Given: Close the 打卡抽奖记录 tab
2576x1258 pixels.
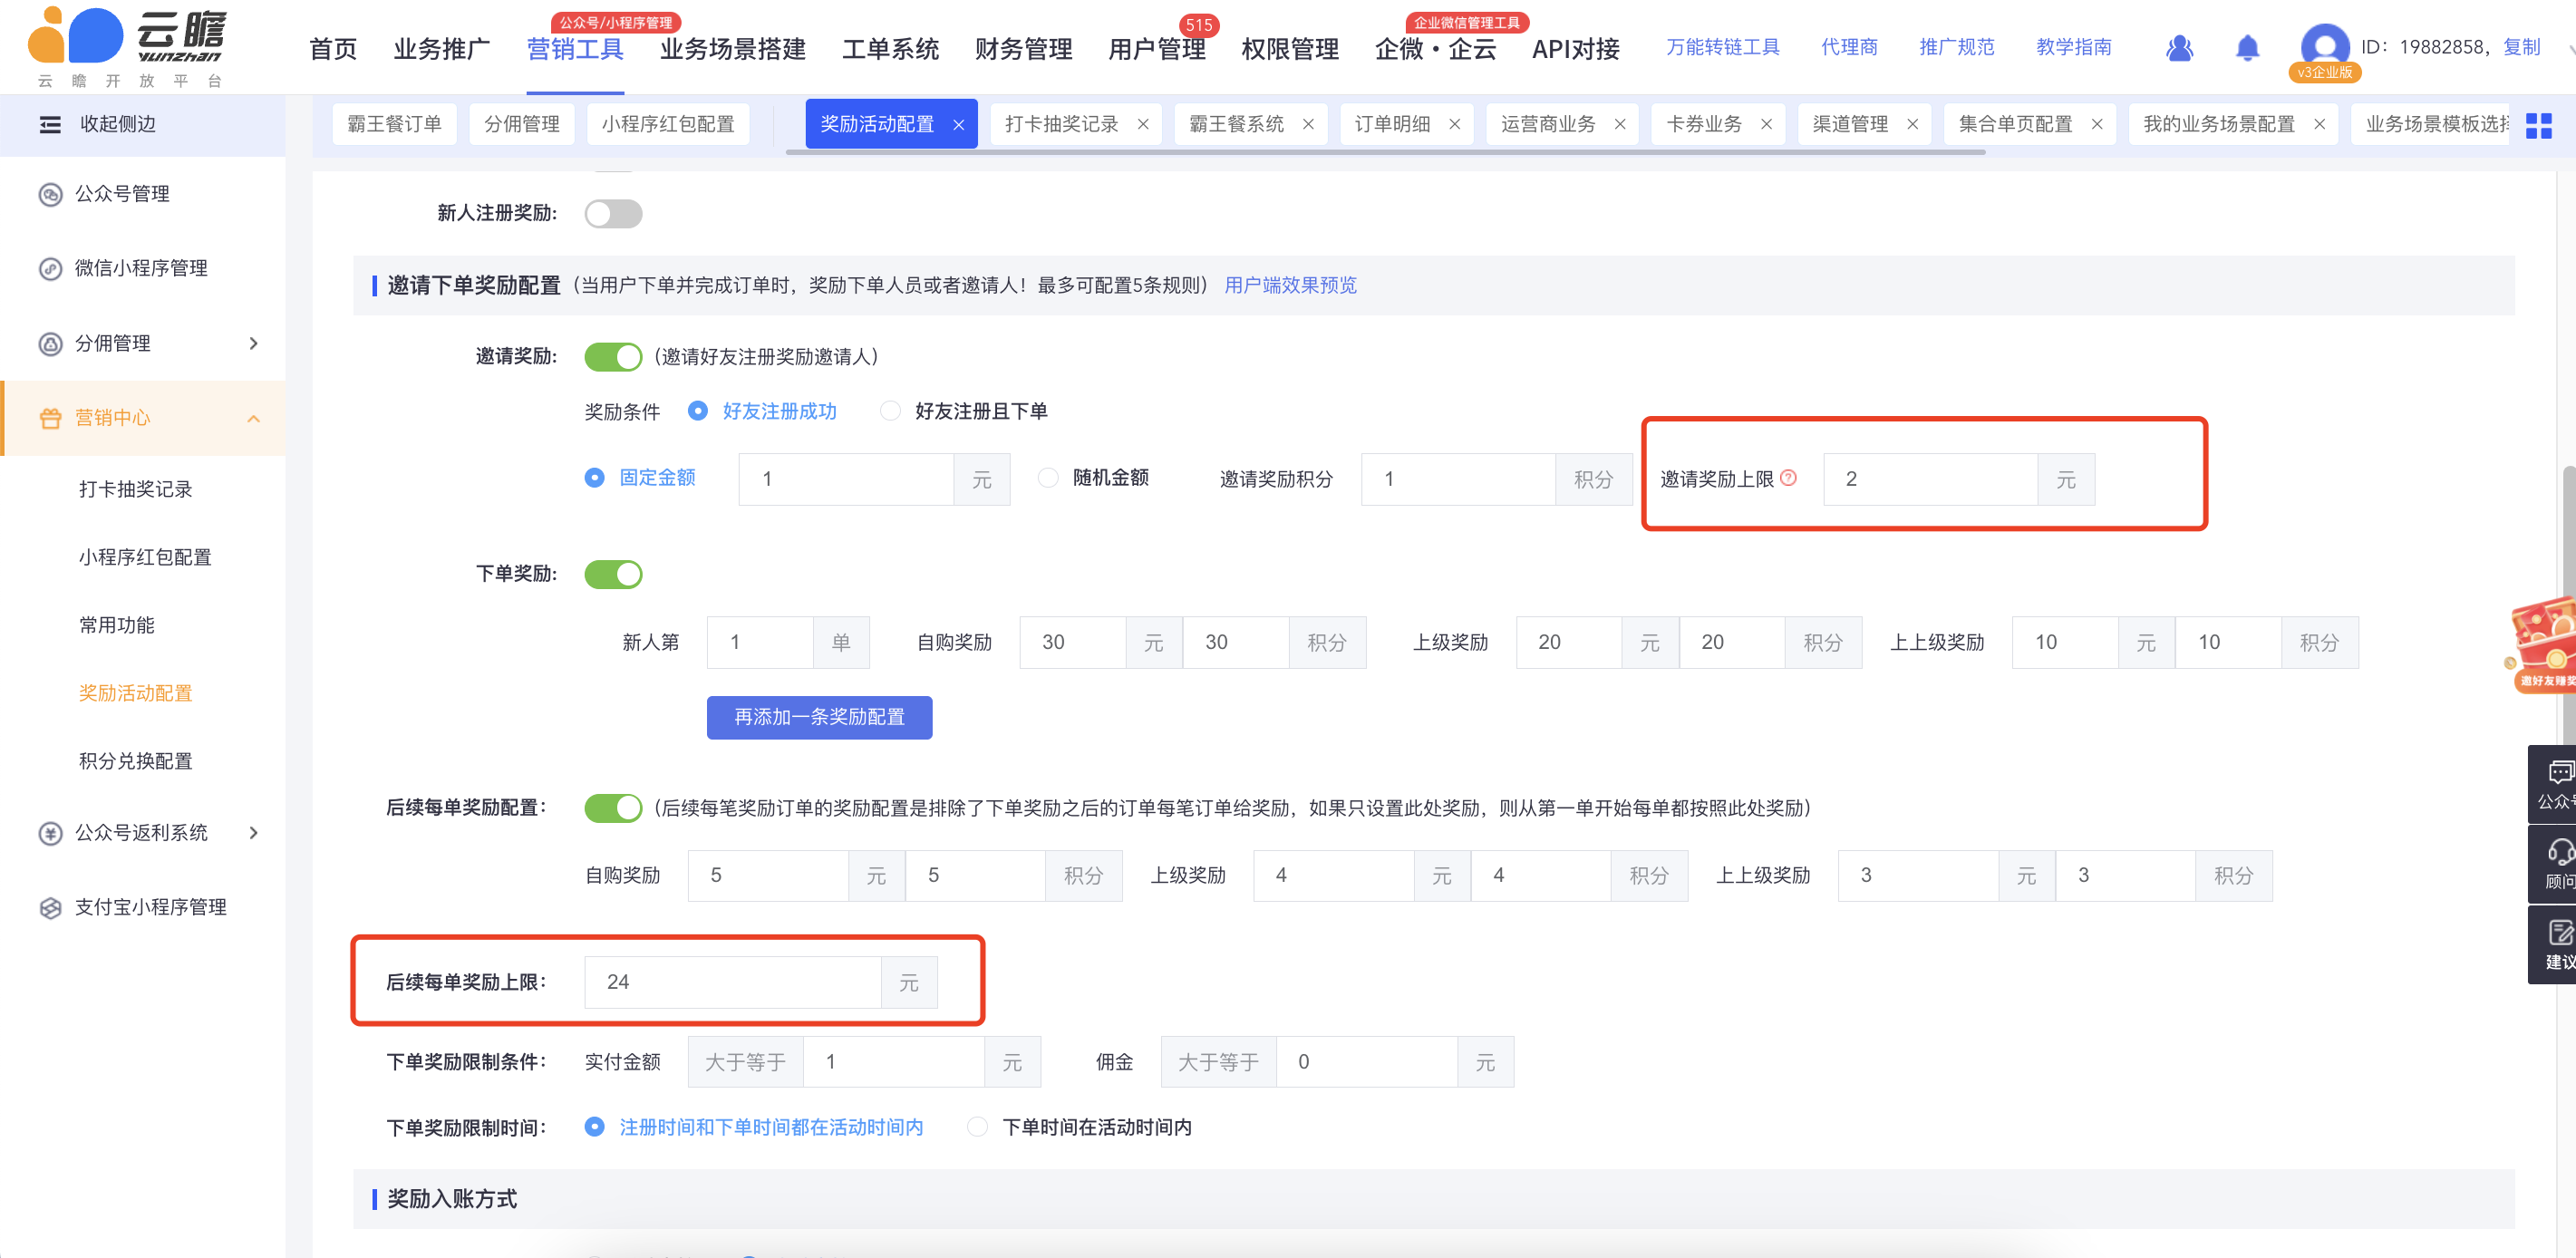Looking at the screenshot, I should 1143,124.
